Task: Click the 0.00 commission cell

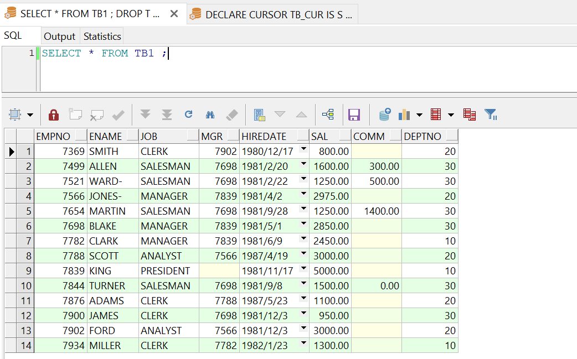Action: (377, 286)
